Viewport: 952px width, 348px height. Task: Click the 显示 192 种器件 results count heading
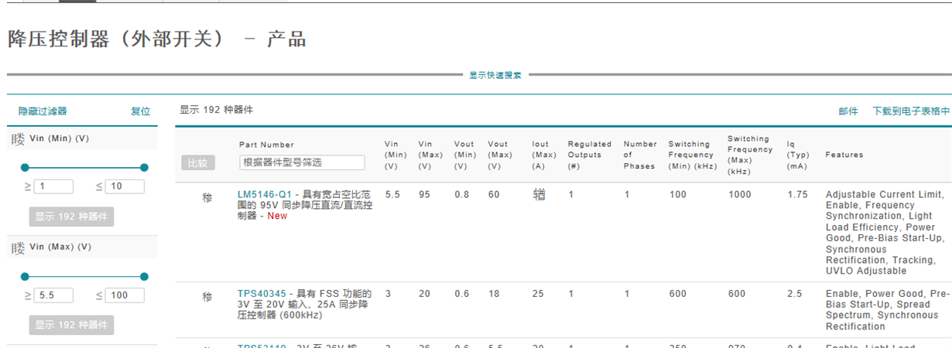pos(216,110)
